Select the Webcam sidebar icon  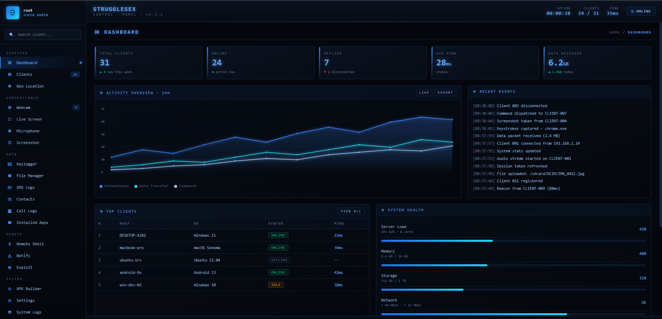coord(10,107)
